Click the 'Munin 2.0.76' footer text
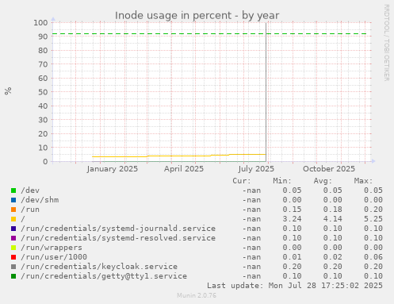 tap(197, 295)
